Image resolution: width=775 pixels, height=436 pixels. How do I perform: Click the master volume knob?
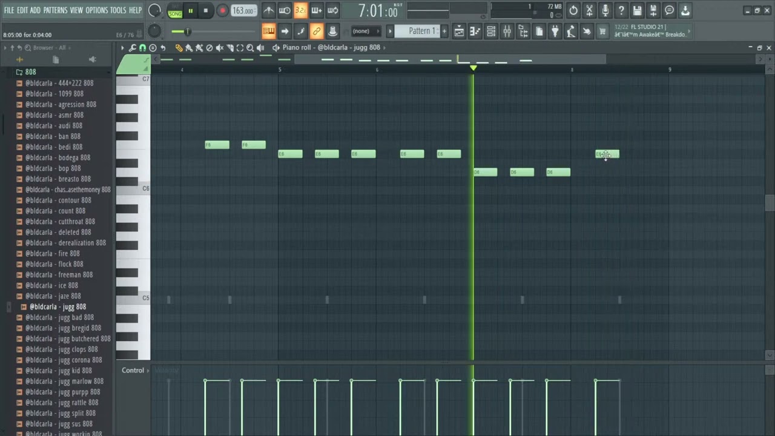pyautogui.click(x=155, y=10)
